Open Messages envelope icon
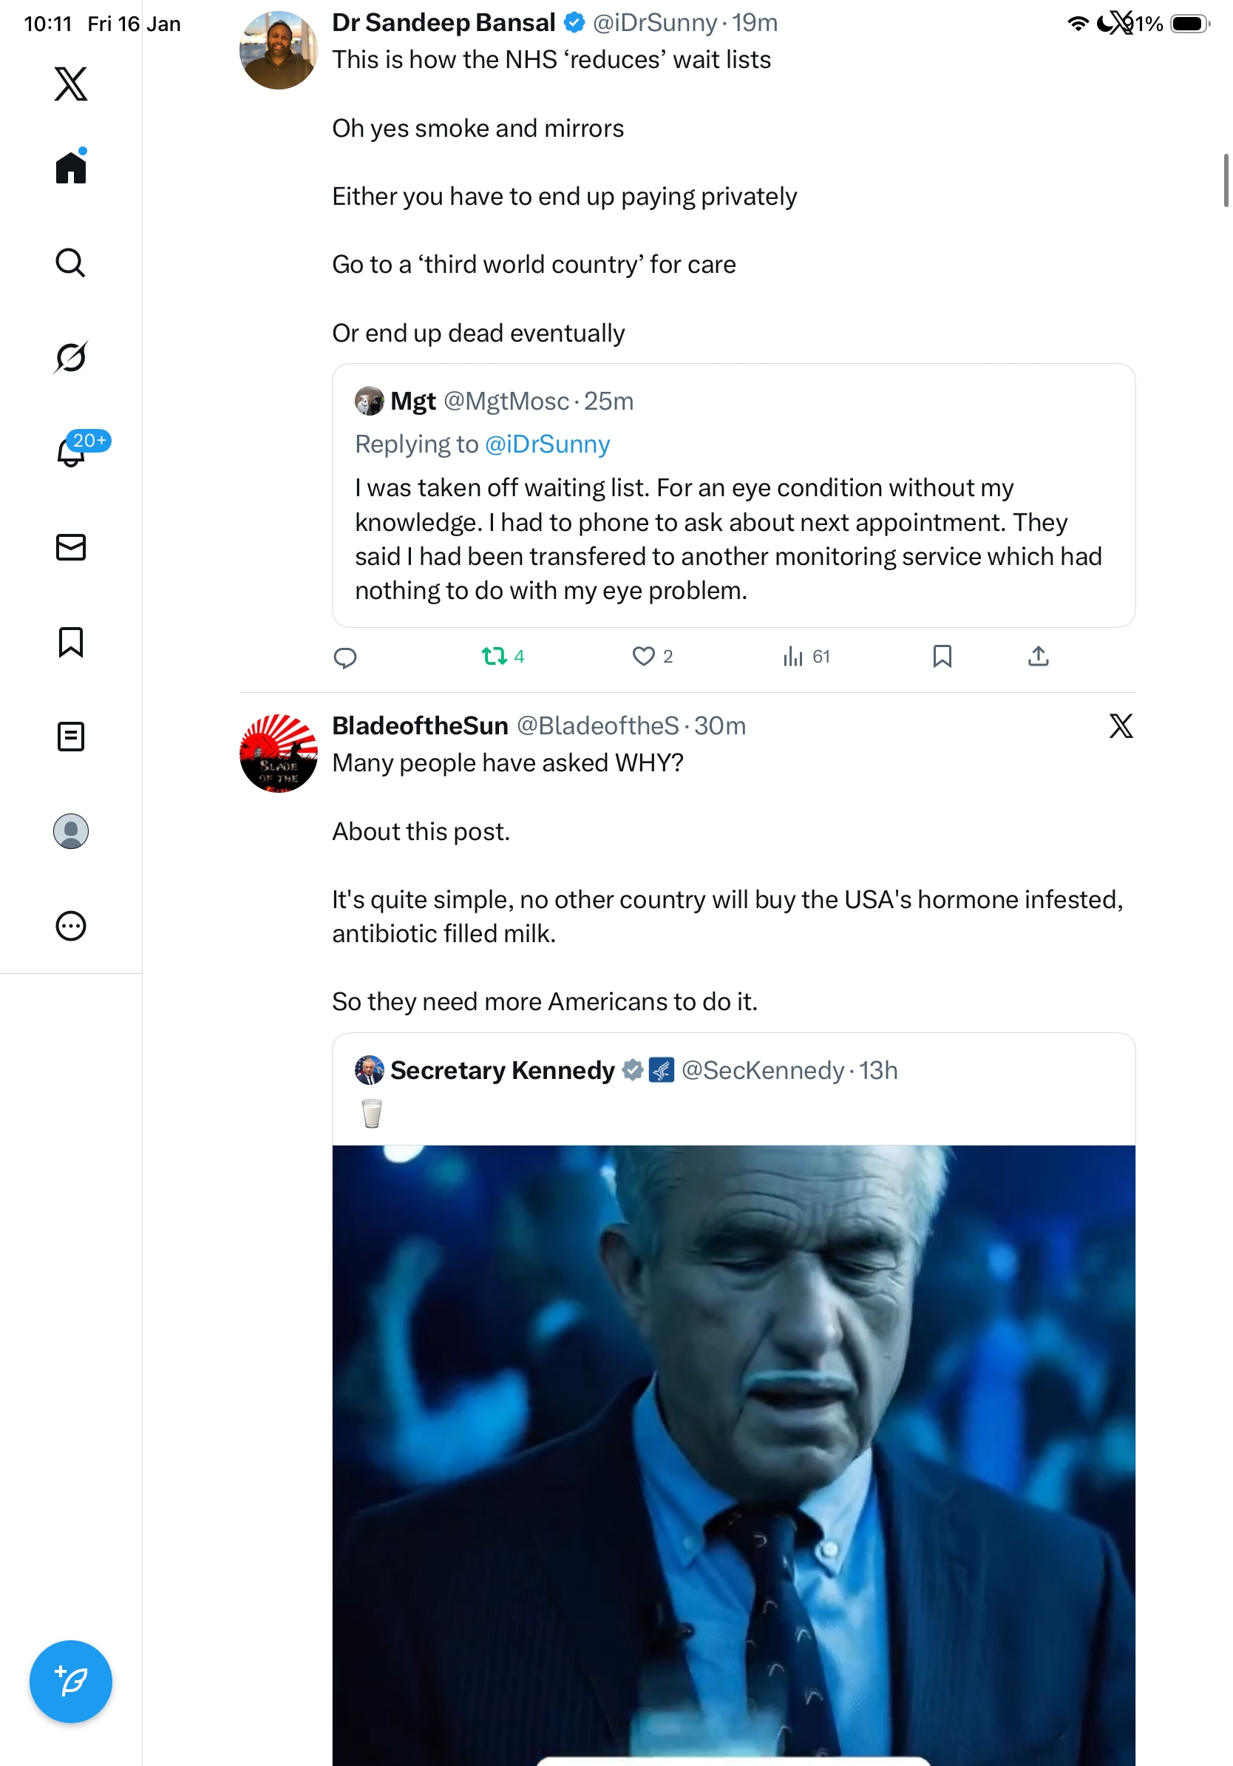 [x=71, y=547]
